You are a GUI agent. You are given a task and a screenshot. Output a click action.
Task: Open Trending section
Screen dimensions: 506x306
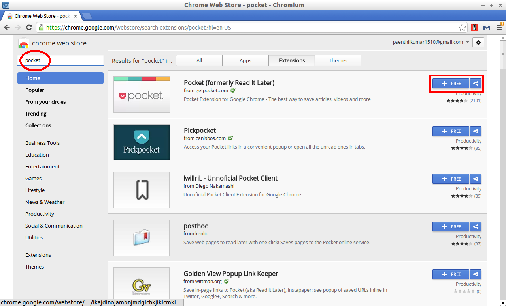[36, 114]
